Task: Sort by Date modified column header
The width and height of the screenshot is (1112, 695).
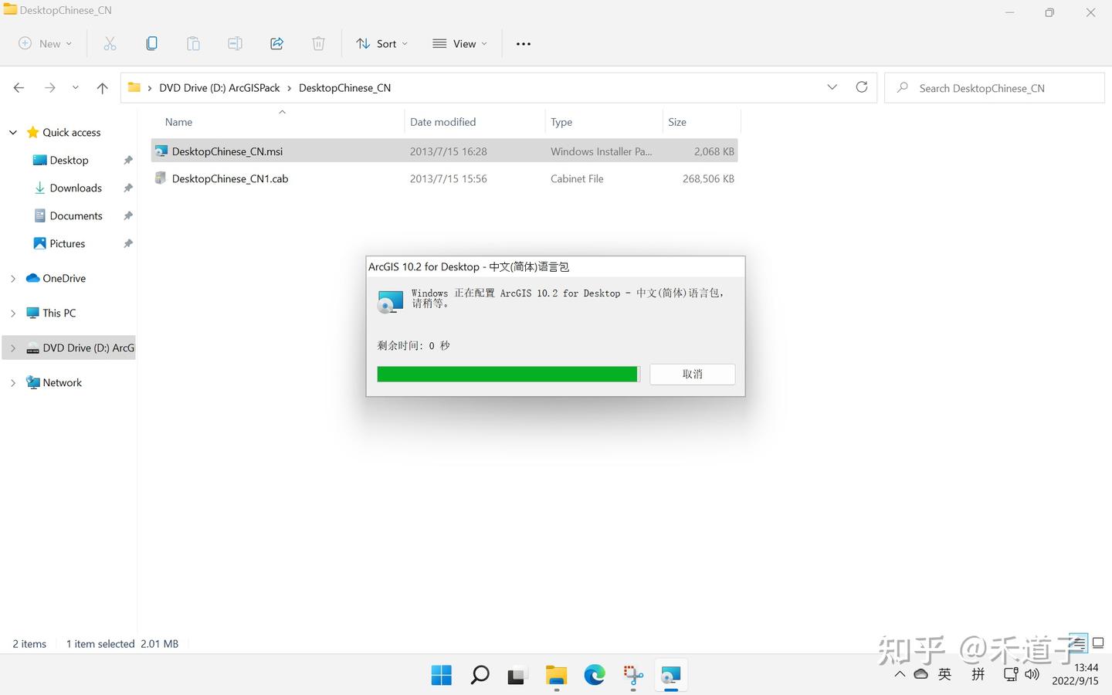Action: click(442, 122)
